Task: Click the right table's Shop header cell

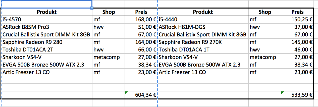Action: pyautogui.click(x=265, y=12)
